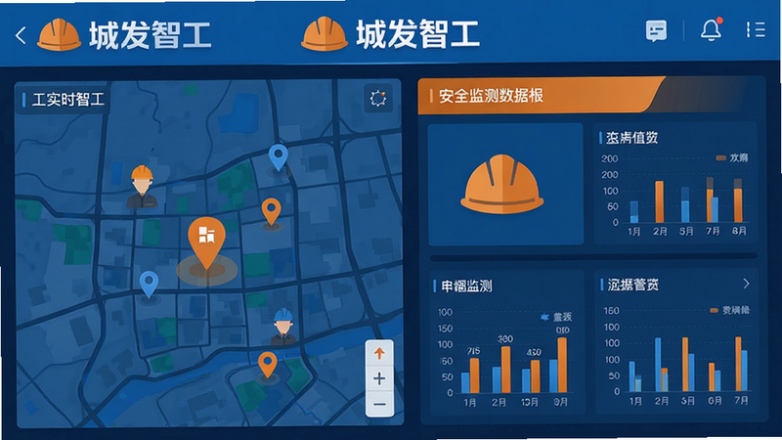Go back using the header arrow
Screen dimensions: 782x440
point(21,35)
